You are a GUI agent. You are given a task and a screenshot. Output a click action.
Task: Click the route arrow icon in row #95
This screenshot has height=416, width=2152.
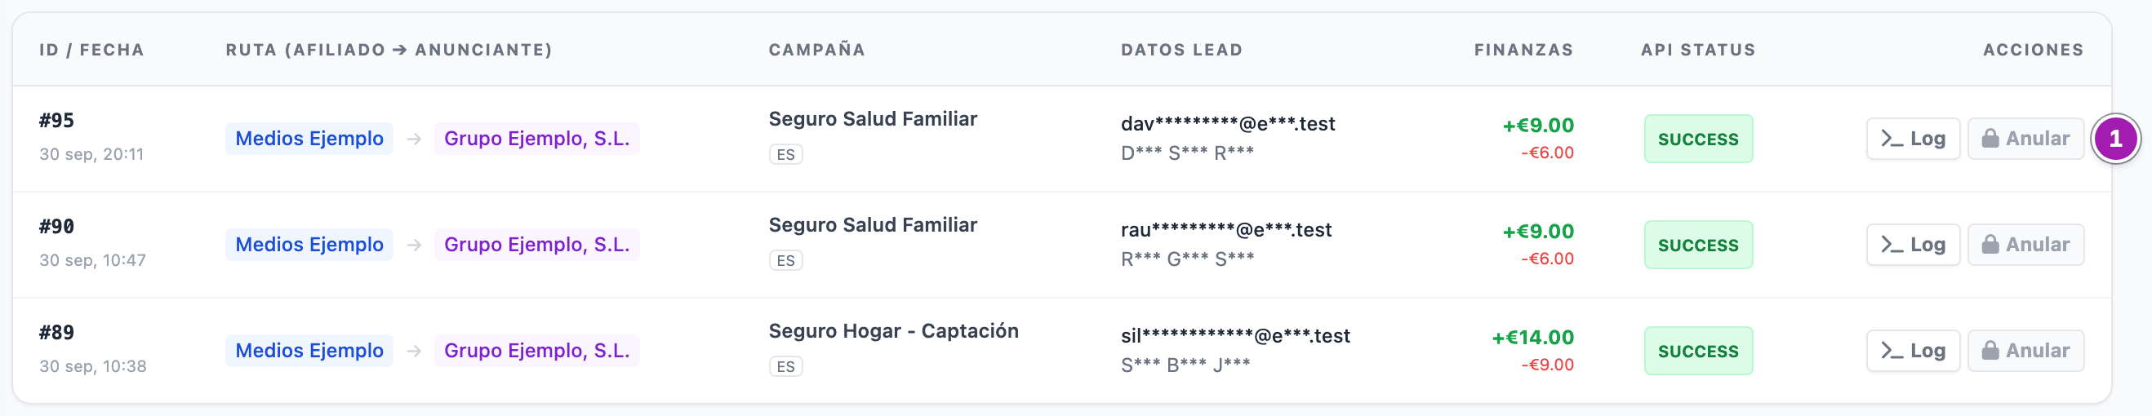click(x=414, y=139)
